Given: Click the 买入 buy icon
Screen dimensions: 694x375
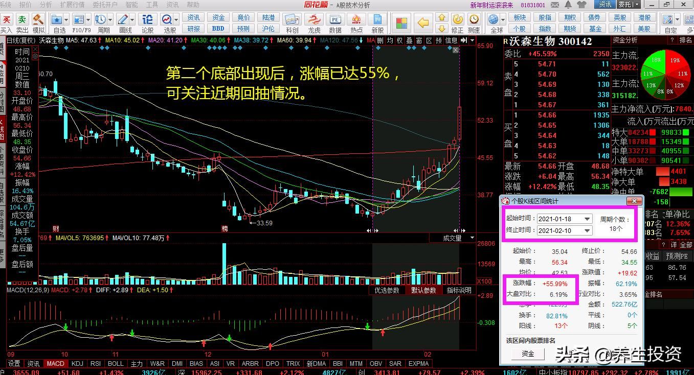Looking at the screenshot, I should (x=6, y=23).
